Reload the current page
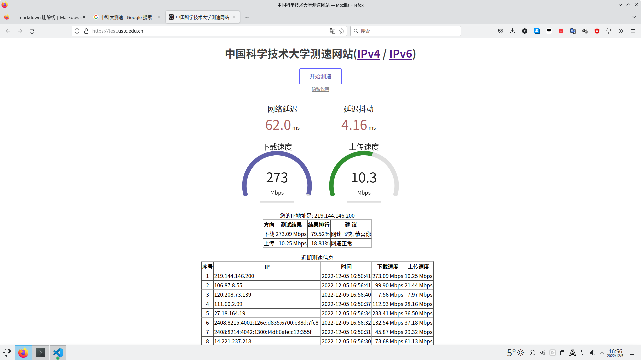The image size is (641, 360). [x=32, y=31]
